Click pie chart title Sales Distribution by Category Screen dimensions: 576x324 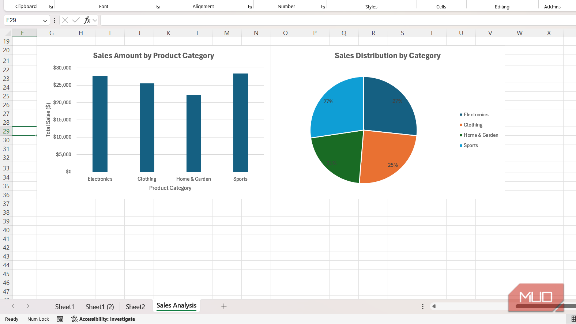tap(388, 56)
